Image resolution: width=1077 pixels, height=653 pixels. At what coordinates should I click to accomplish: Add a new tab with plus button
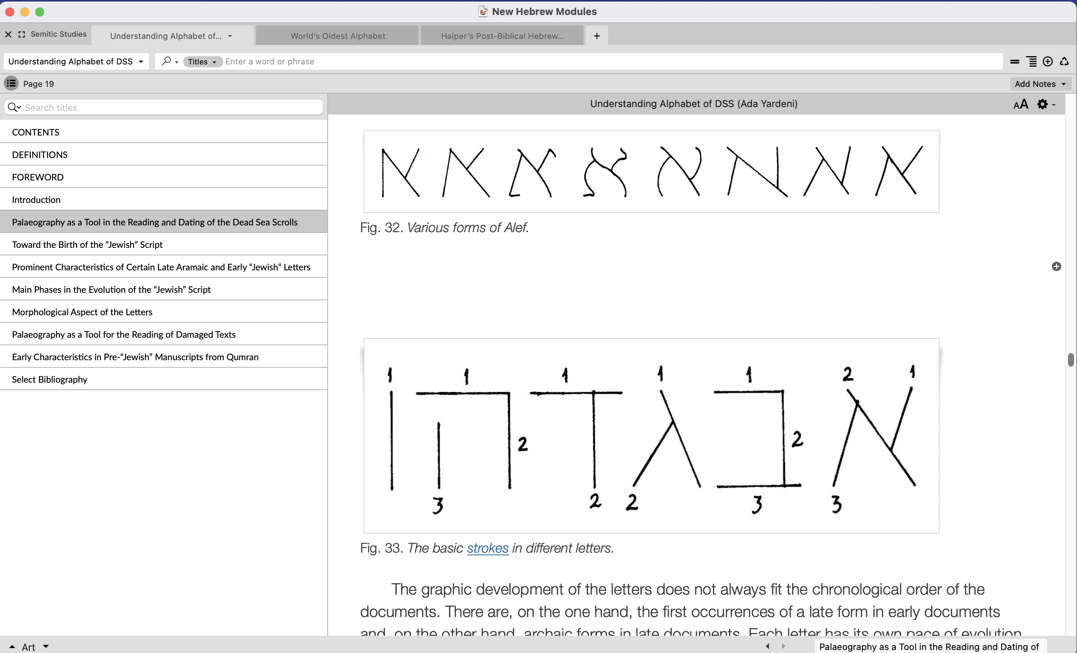pos(596,36)
